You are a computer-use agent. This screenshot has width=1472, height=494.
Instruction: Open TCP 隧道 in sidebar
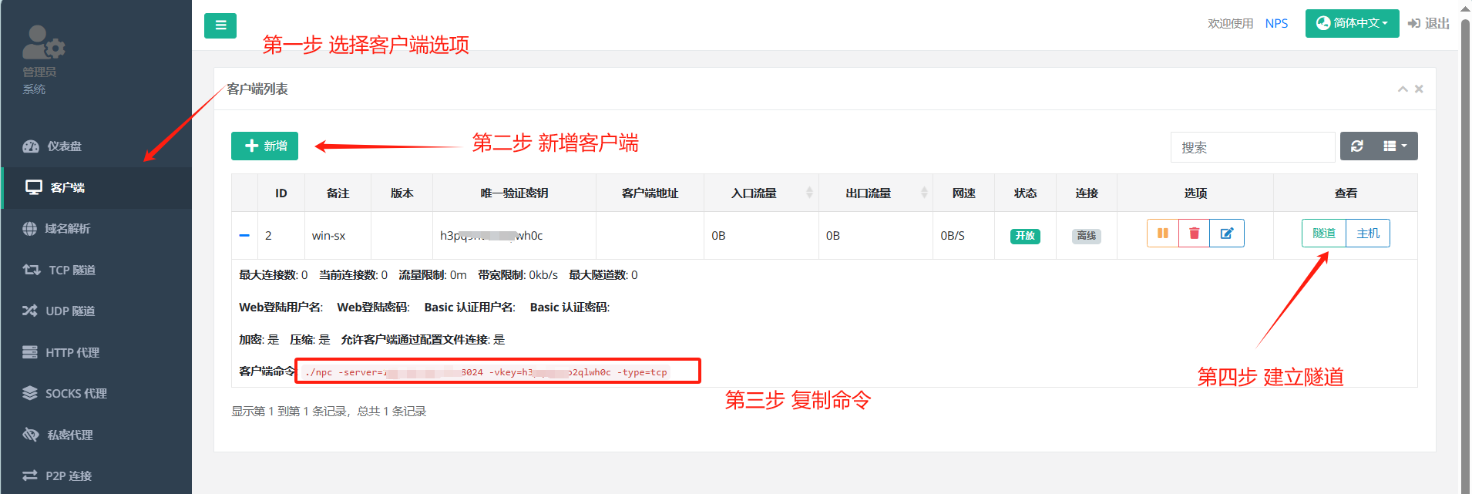pos(96,270)
